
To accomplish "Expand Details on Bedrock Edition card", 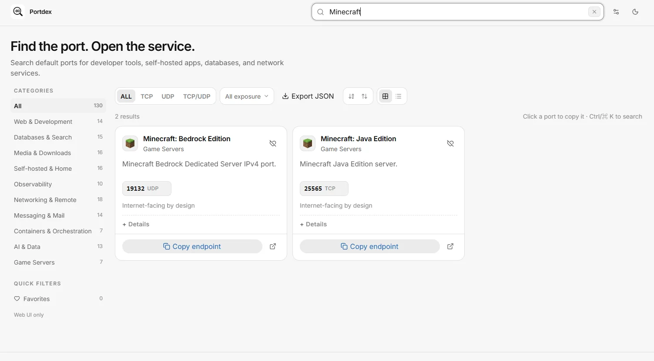I will (136, 224).
